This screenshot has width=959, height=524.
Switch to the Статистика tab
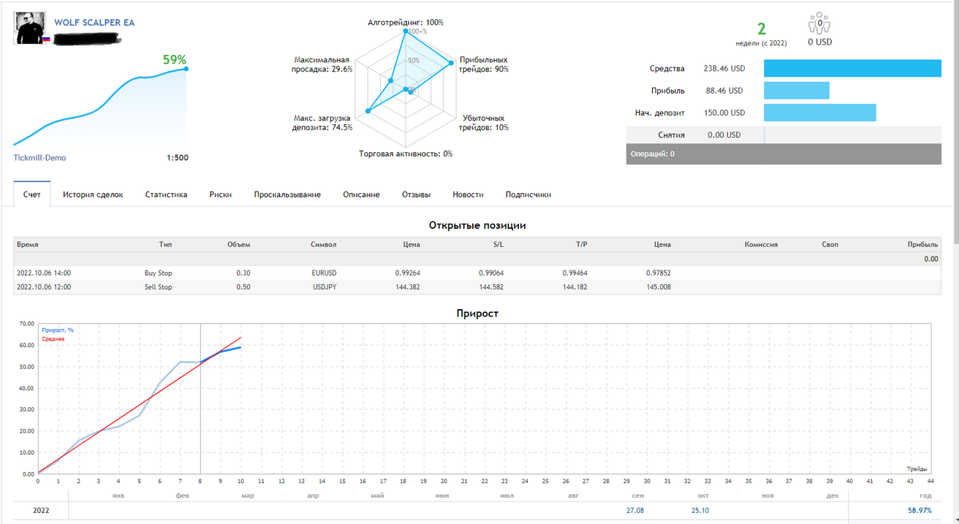(x=167, y=194)
